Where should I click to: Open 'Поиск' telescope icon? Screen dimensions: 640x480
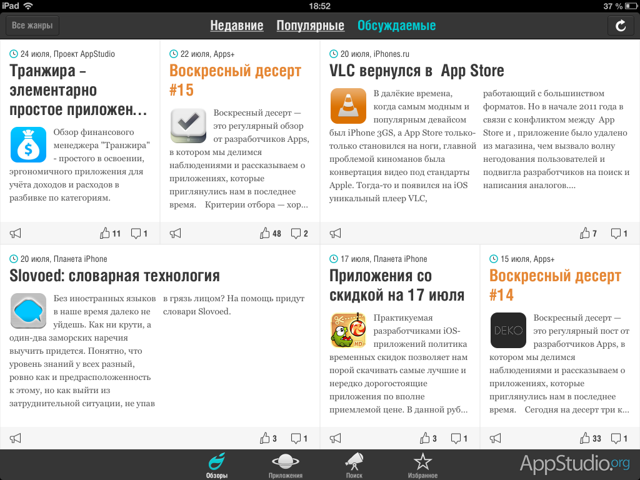click(354, 466)
